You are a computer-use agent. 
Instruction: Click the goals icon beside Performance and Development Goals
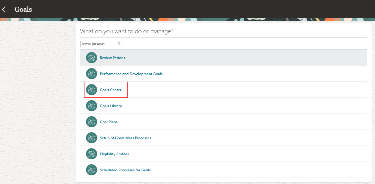[x=91, y=74]
